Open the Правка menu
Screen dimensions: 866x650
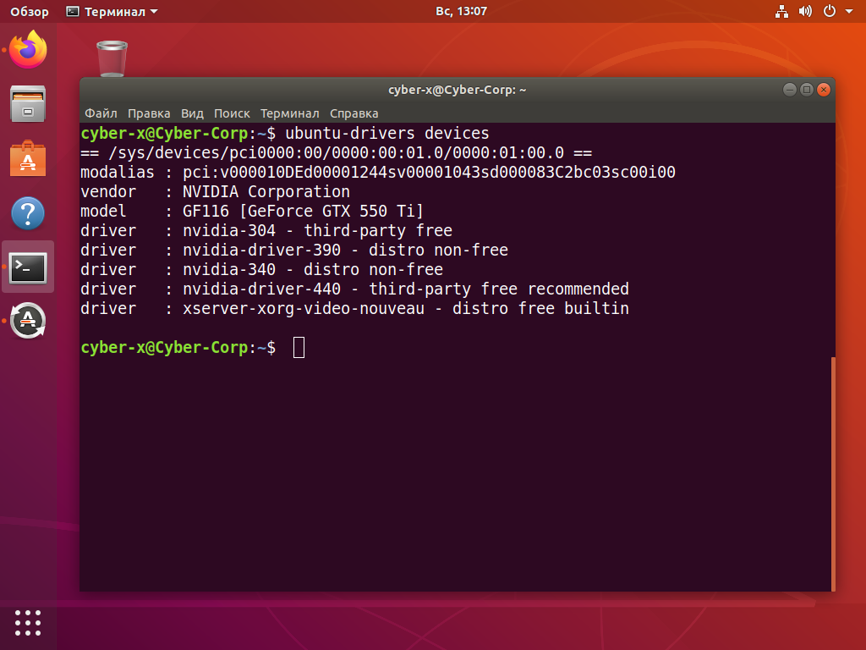[149, 113]
